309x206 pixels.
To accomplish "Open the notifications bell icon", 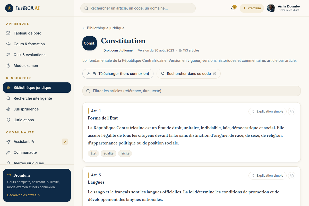I will pos(233,8).
